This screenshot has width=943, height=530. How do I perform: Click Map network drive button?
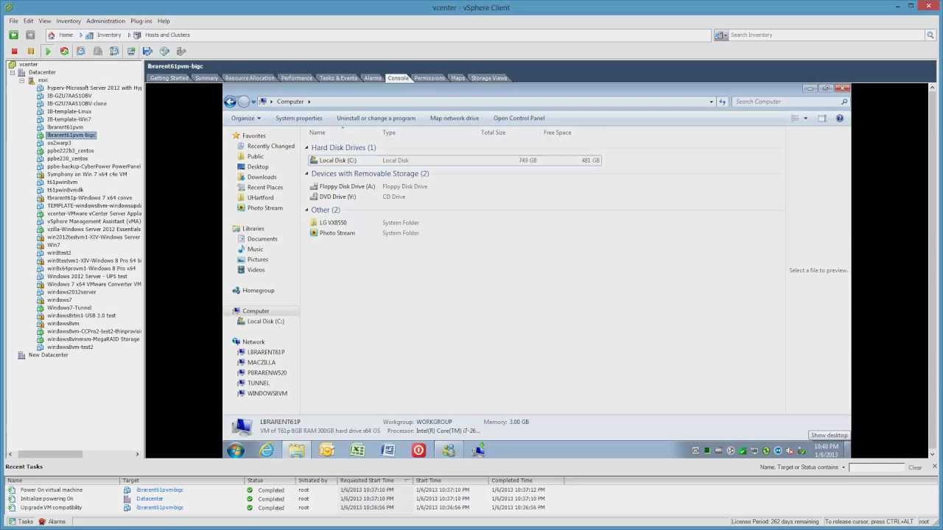tap(454, 119)
